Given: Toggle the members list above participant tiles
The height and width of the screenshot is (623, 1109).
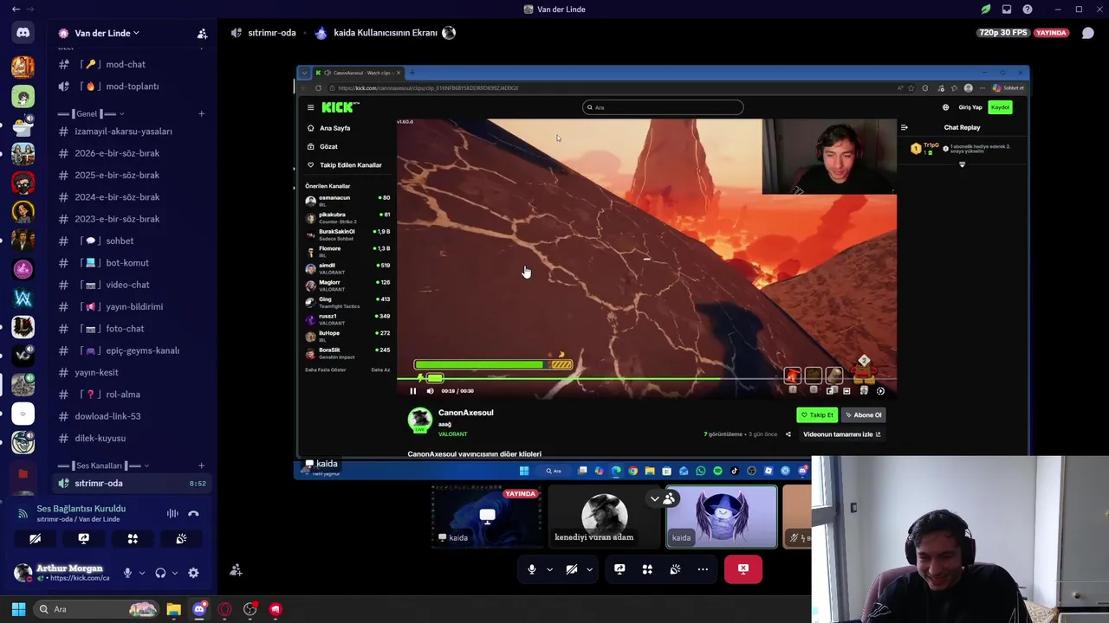Looking at the screenshot, I should [662, 498].
